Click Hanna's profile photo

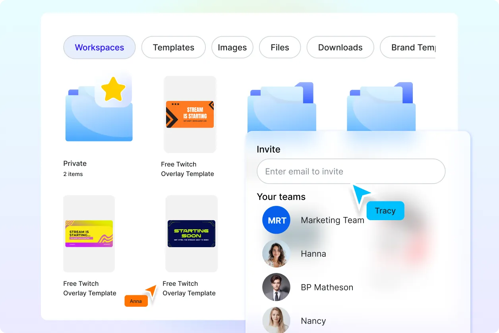[277, 254]
